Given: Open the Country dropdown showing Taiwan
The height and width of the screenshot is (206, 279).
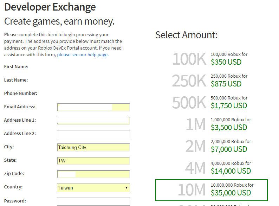Looking at the screenshot, I should (x=93, y=188).
